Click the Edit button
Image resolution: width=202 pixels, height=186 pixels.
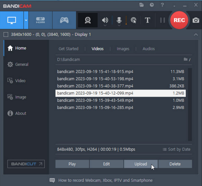pyautogui.click(x=106, y=164)
